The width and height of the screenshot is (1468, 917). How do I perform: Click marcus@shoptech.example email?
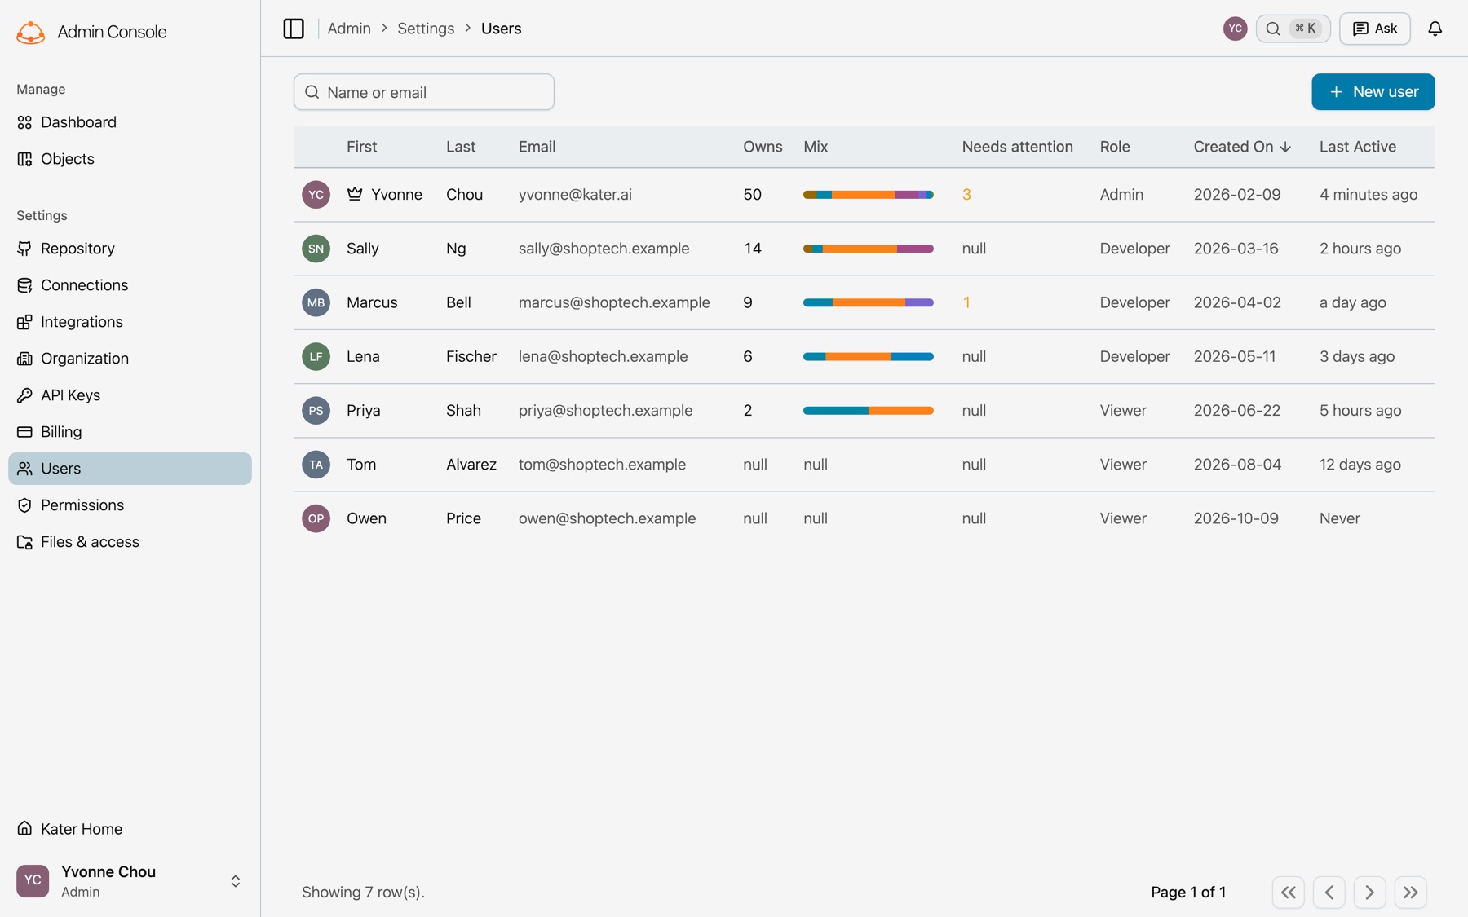click(x=614, y=302)
